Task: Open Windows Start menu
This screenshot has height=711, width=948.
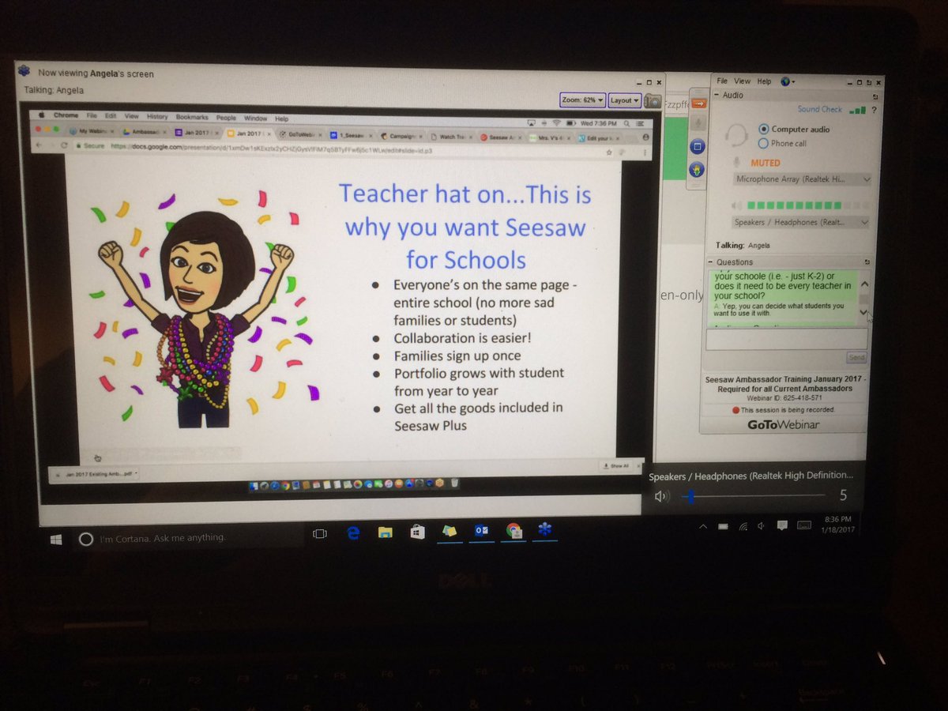Action: (x=56, y=538)
